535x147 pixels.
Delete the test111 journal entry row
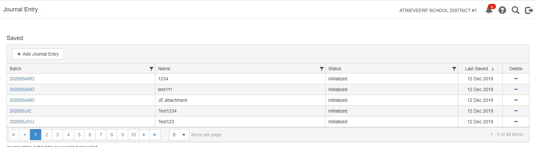pyautogui.click(x=516, y=89)
